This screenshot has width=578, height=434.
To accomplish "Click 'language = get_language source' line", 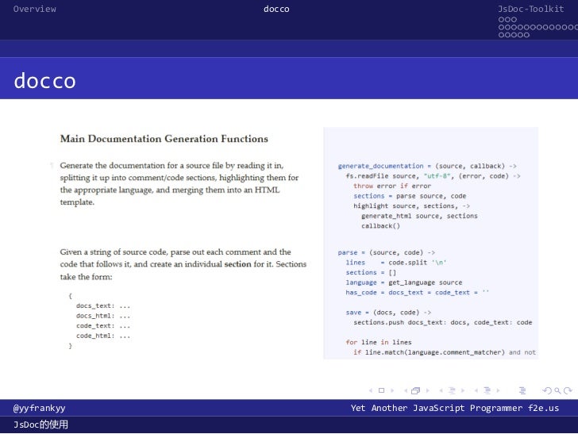I will (x=403, y=282).
